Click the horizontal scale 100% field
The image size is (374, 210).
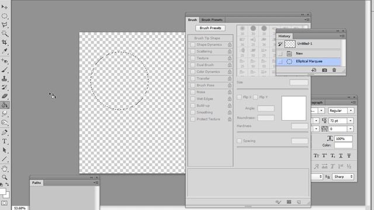click(343, 139)
